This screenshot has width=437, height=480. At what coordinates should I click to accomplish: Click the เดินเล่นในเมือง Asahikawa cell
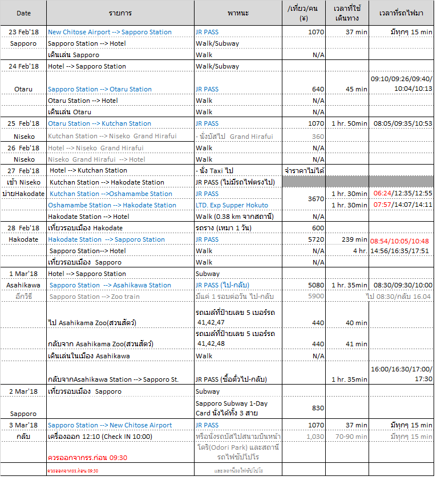click(x=120, y=355)
